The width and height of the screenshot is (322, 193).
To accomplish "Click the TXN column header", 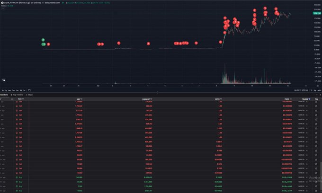I will point(316,99).
